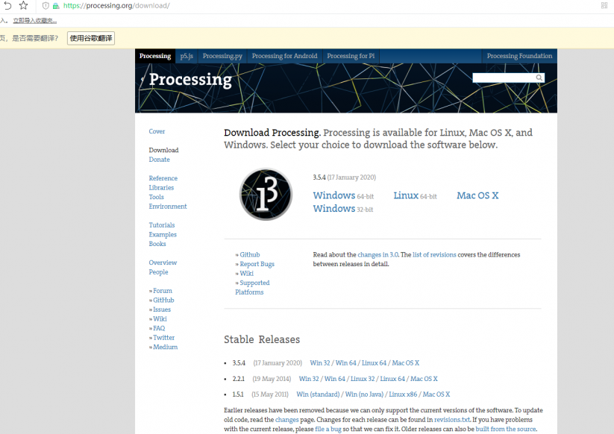Click the Google Translate button

coord(91,38)
